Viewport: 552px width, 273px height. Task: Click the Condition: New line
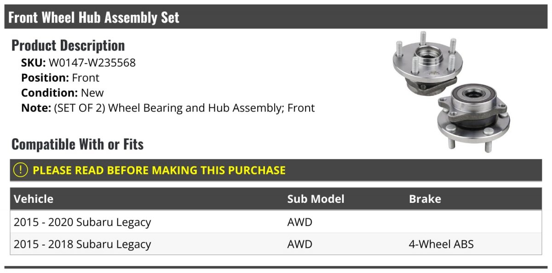tap(63, 93)
